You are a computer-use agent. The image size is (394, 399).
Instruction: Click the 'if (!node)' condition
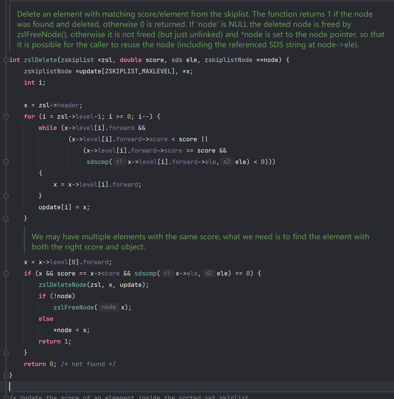coord(57,296)
